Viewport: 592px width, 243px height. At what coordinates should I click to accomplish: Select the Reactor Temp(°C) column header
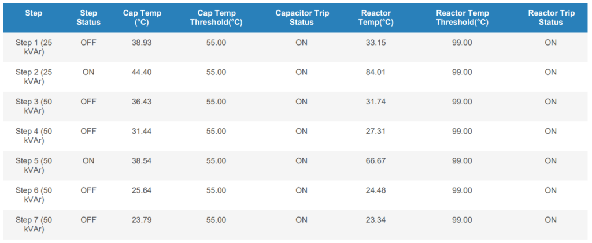pos(375,18)
